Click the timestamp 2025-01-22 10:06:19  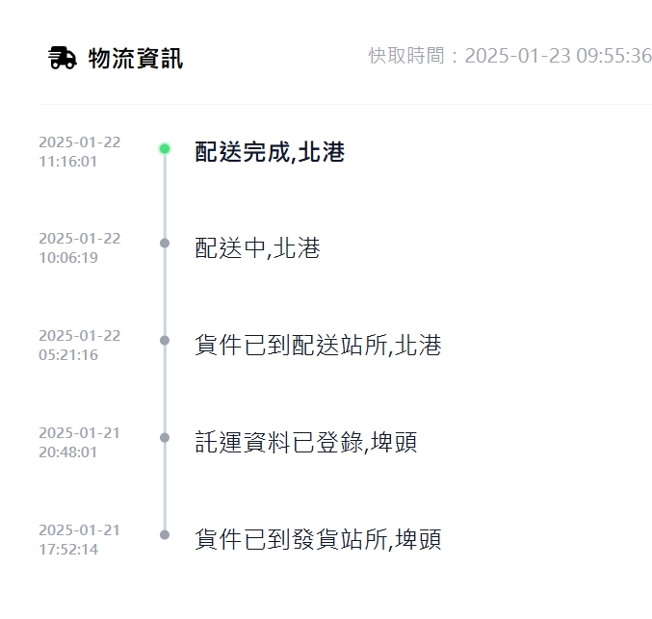(x=79, y=247)
